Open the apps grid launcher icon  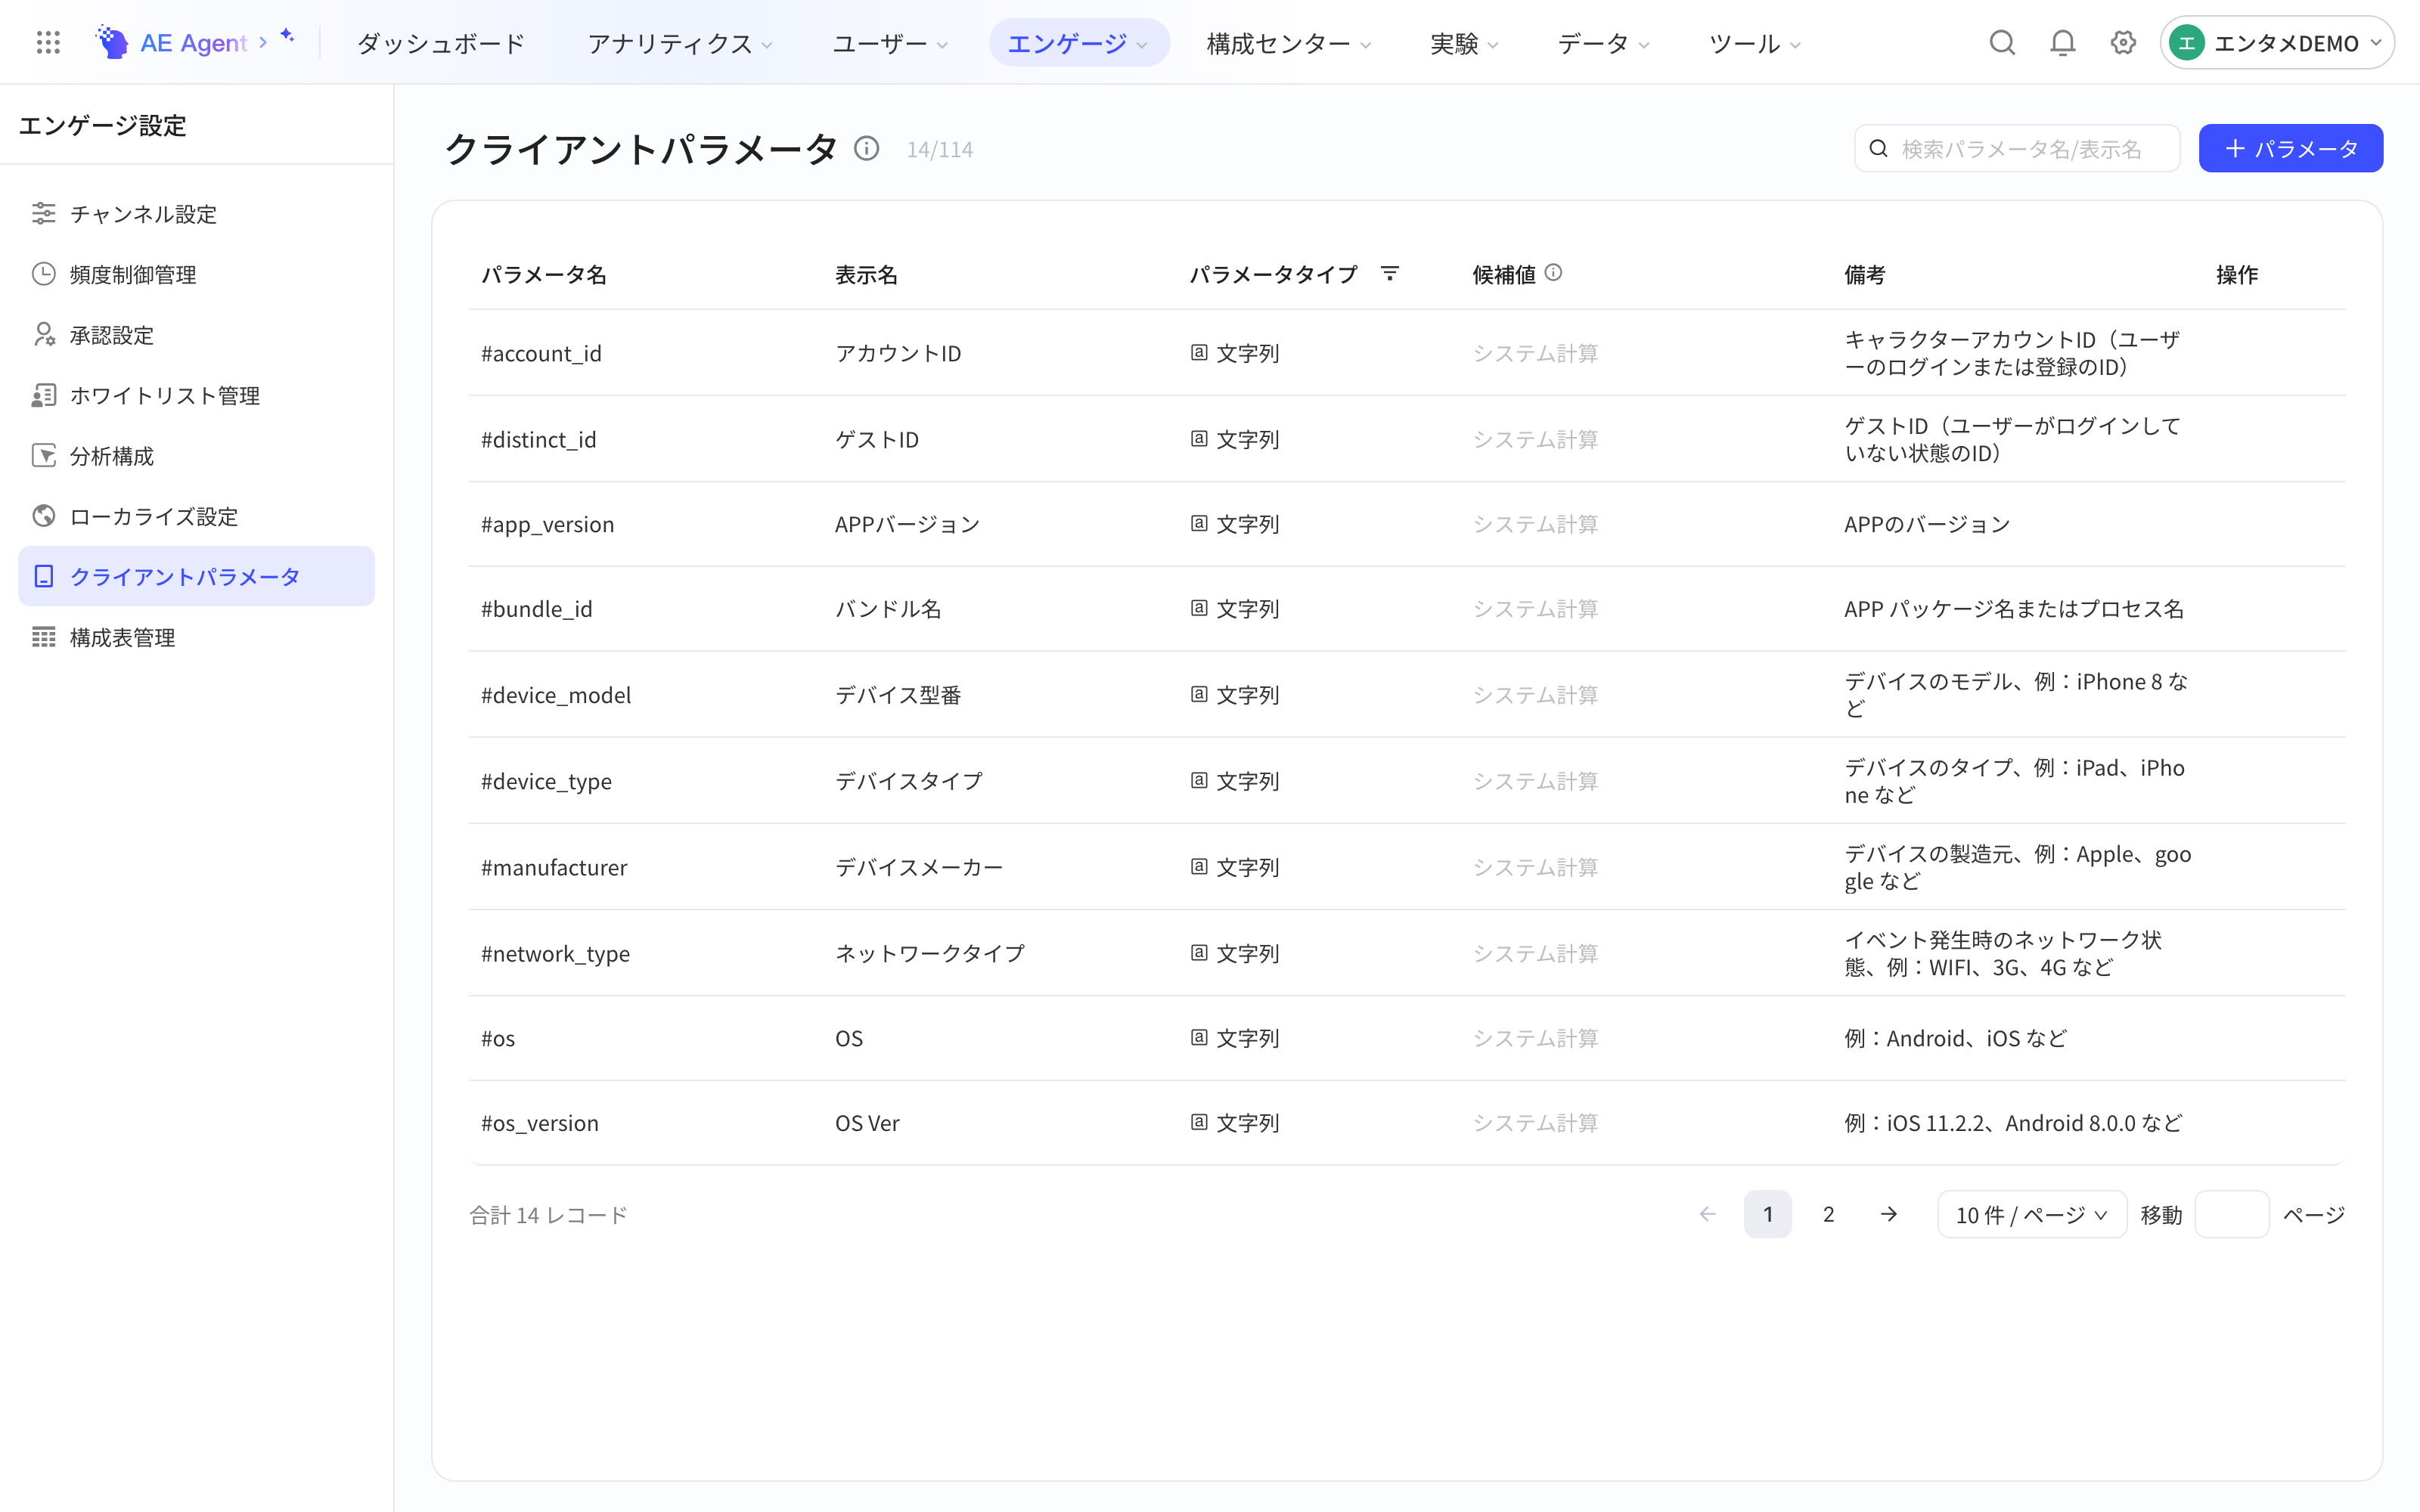click(x=48, y=42)
